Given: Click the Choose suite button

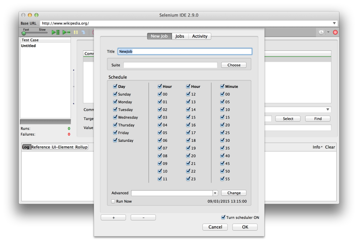Looking at the screenshot, I should pyautogui.click(x=234, y=65).
